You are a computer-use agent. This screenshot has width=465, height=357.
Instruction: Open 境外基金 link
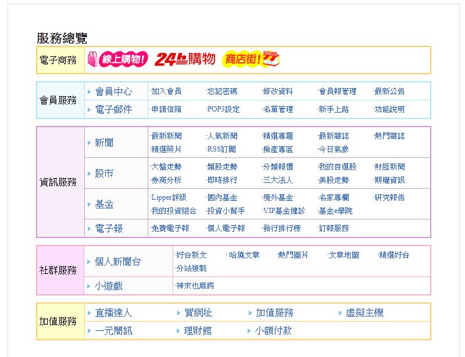tap(278, 197)
